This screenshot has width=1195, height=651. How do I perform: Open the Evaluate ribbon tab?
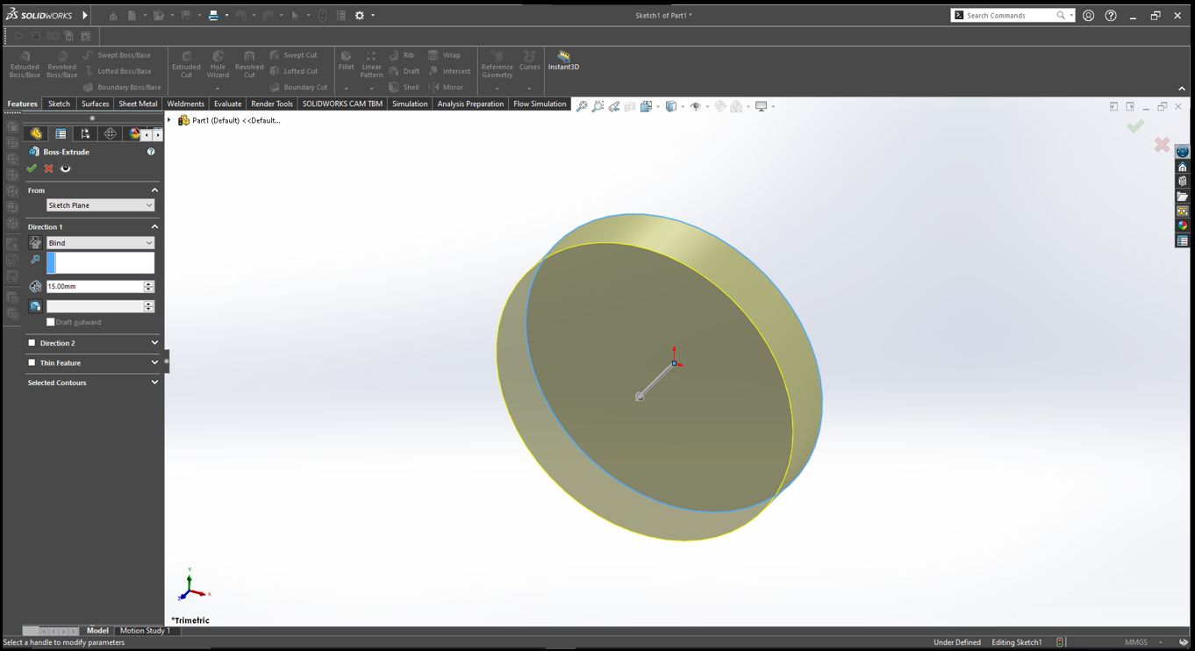tap(227, 104)
